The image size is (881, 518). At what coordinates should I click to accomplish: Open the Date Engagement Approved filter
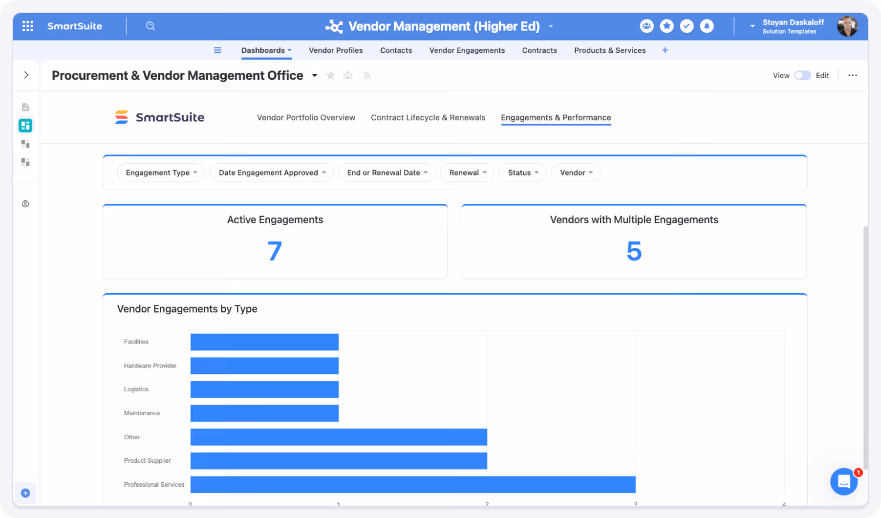coord(271,173)
